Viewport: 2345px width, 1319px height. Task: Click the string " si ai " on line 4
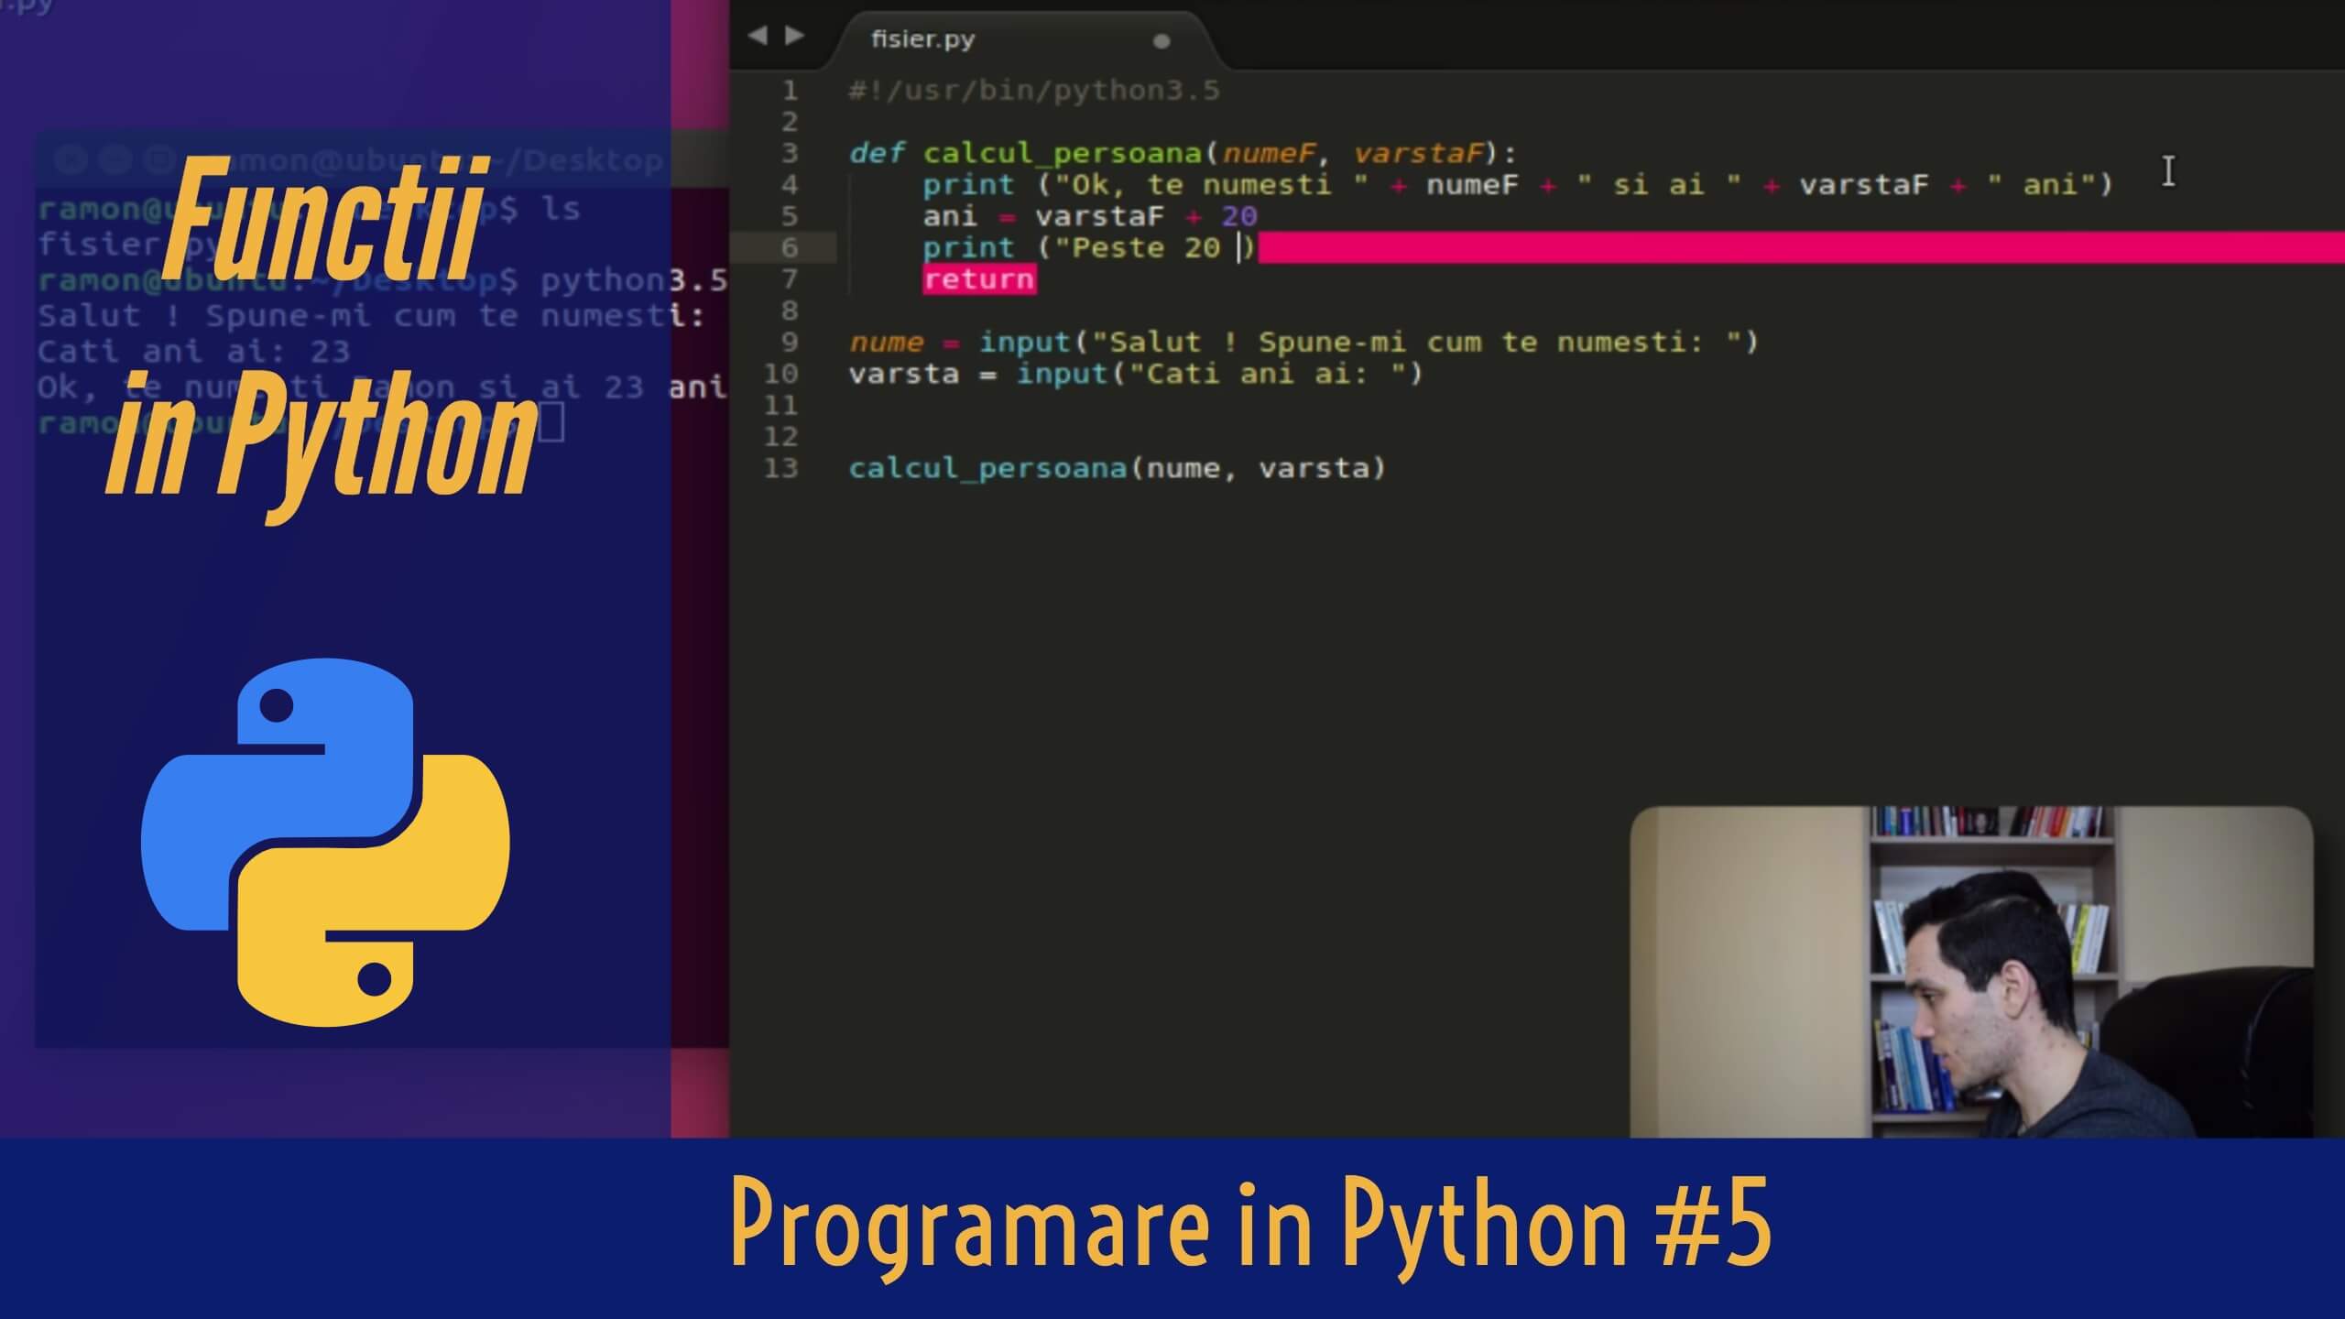coord(1659,185)
